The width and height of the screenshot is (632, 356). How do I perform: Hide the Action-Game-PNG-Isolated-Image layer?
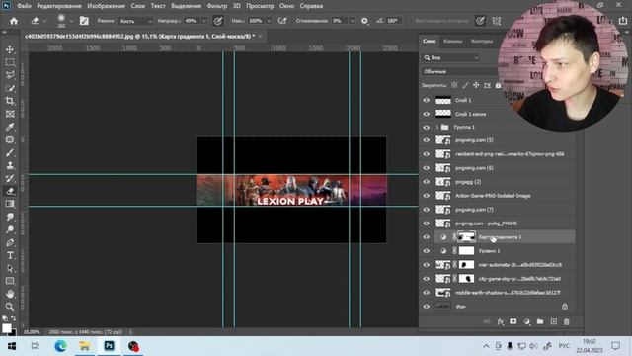click(x=426, y=196)
